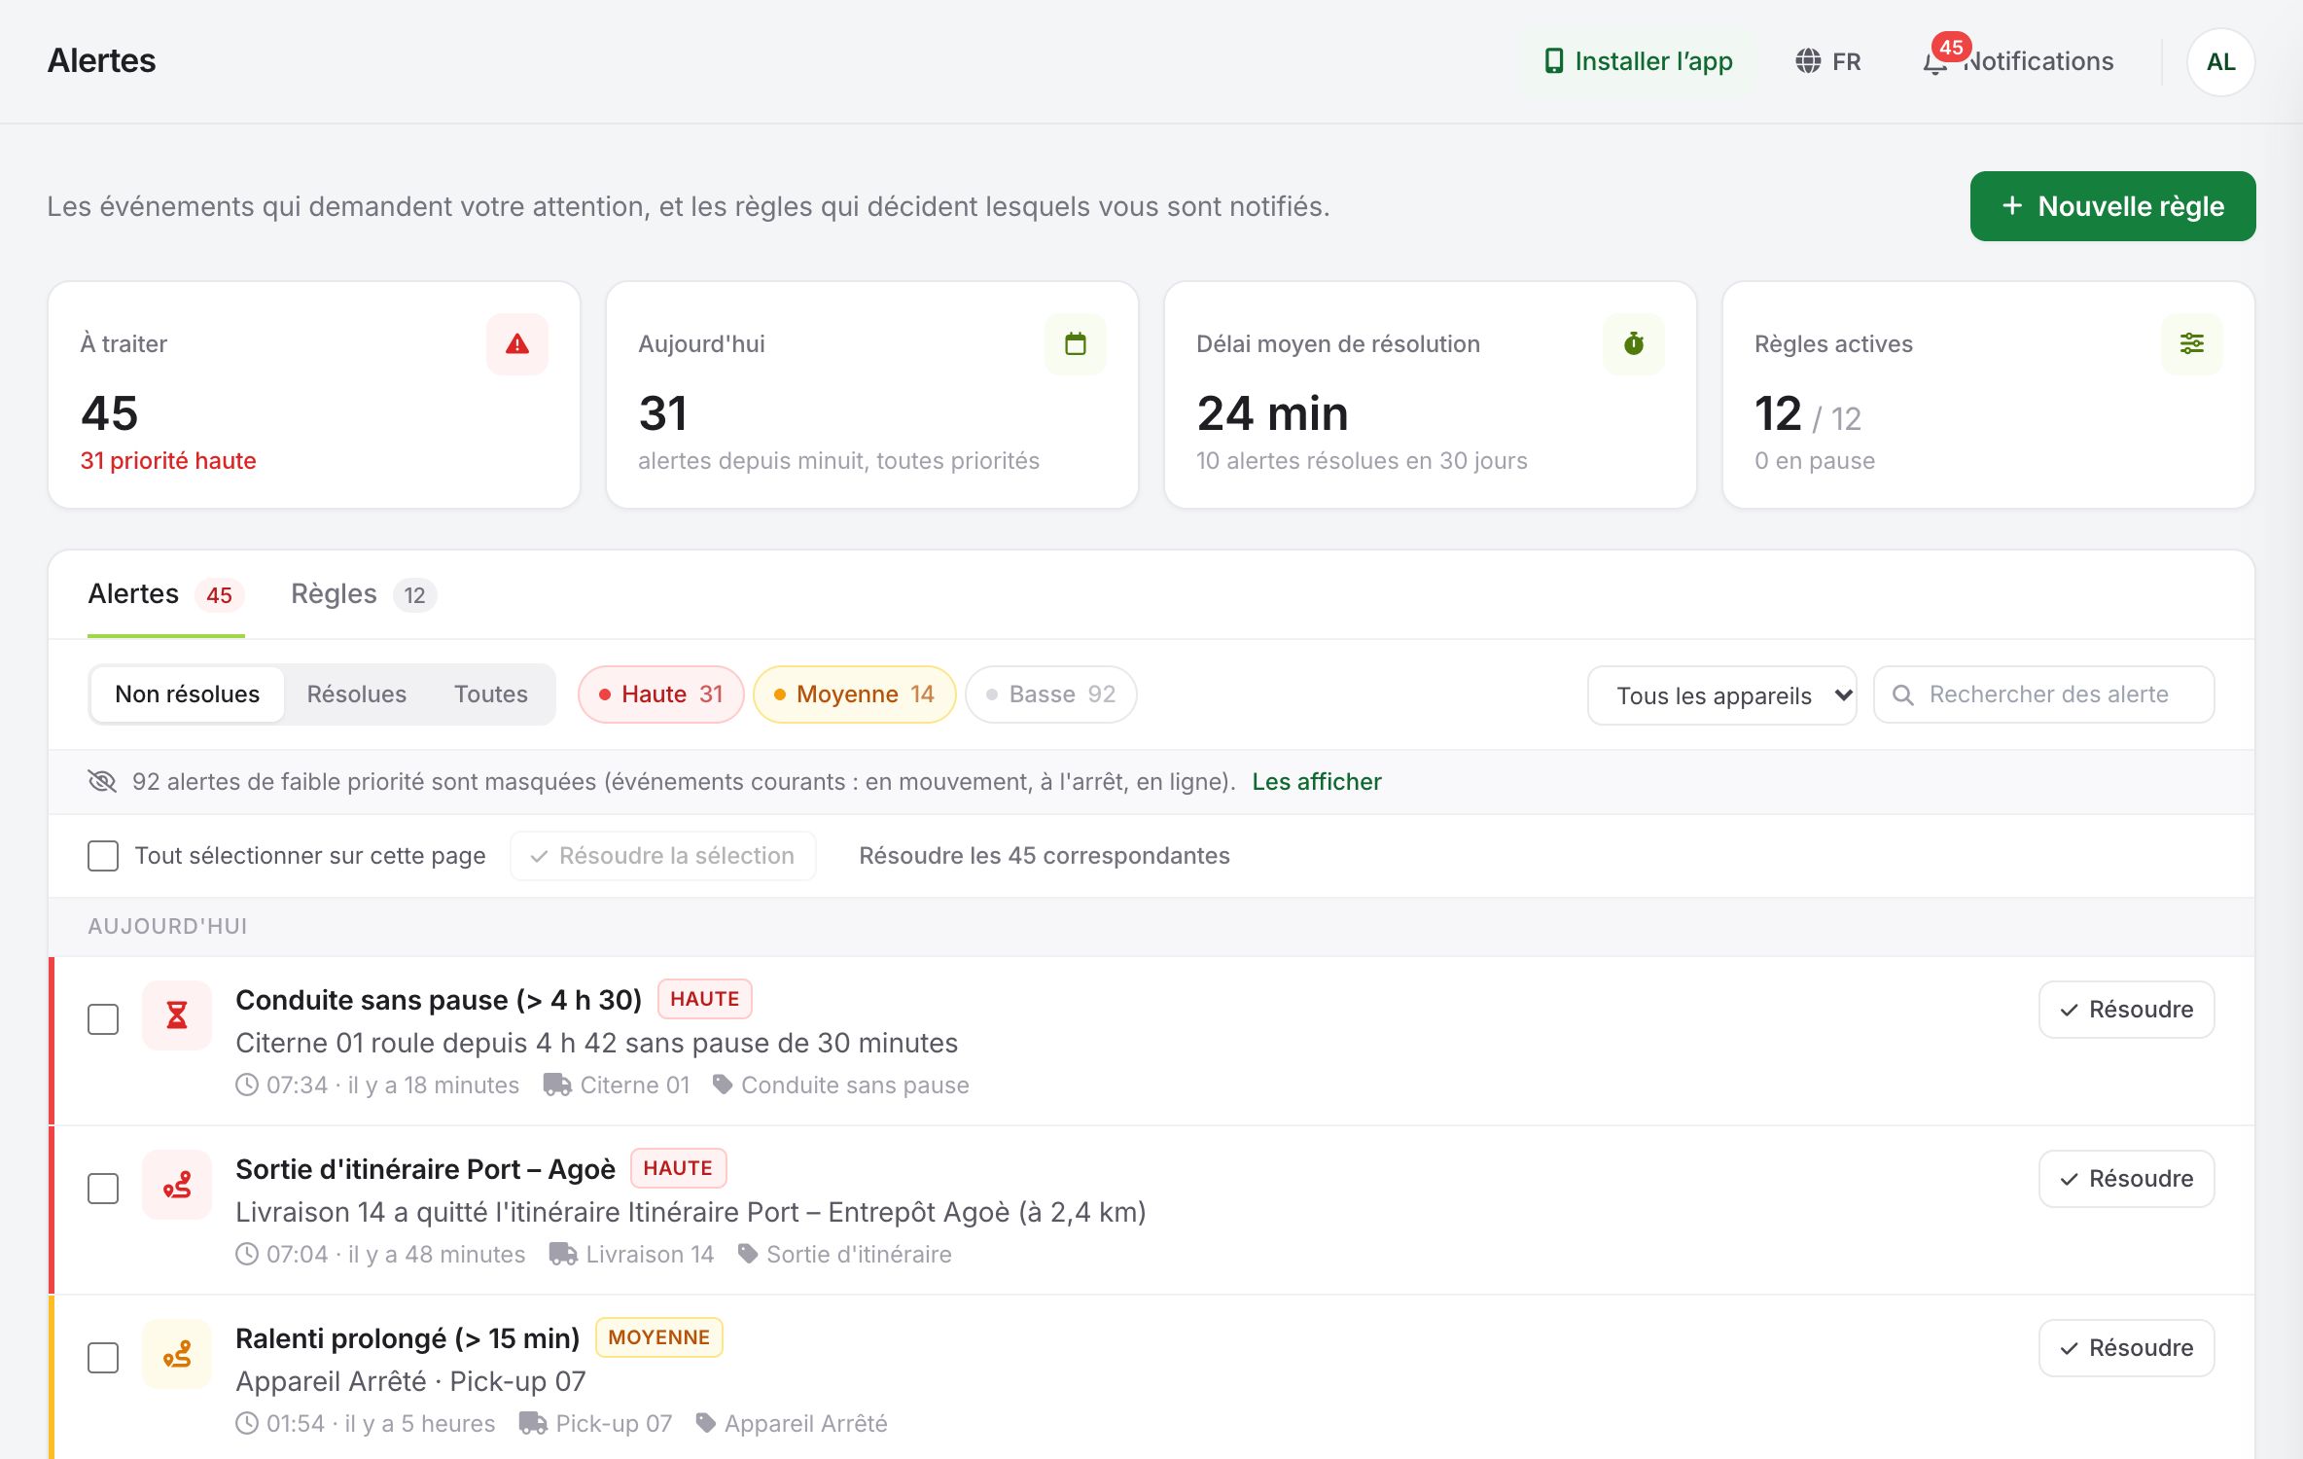Screen dimensions: 2303x1459
Task: Select the Alertes 45 tab
Action: tap(166, 594)
